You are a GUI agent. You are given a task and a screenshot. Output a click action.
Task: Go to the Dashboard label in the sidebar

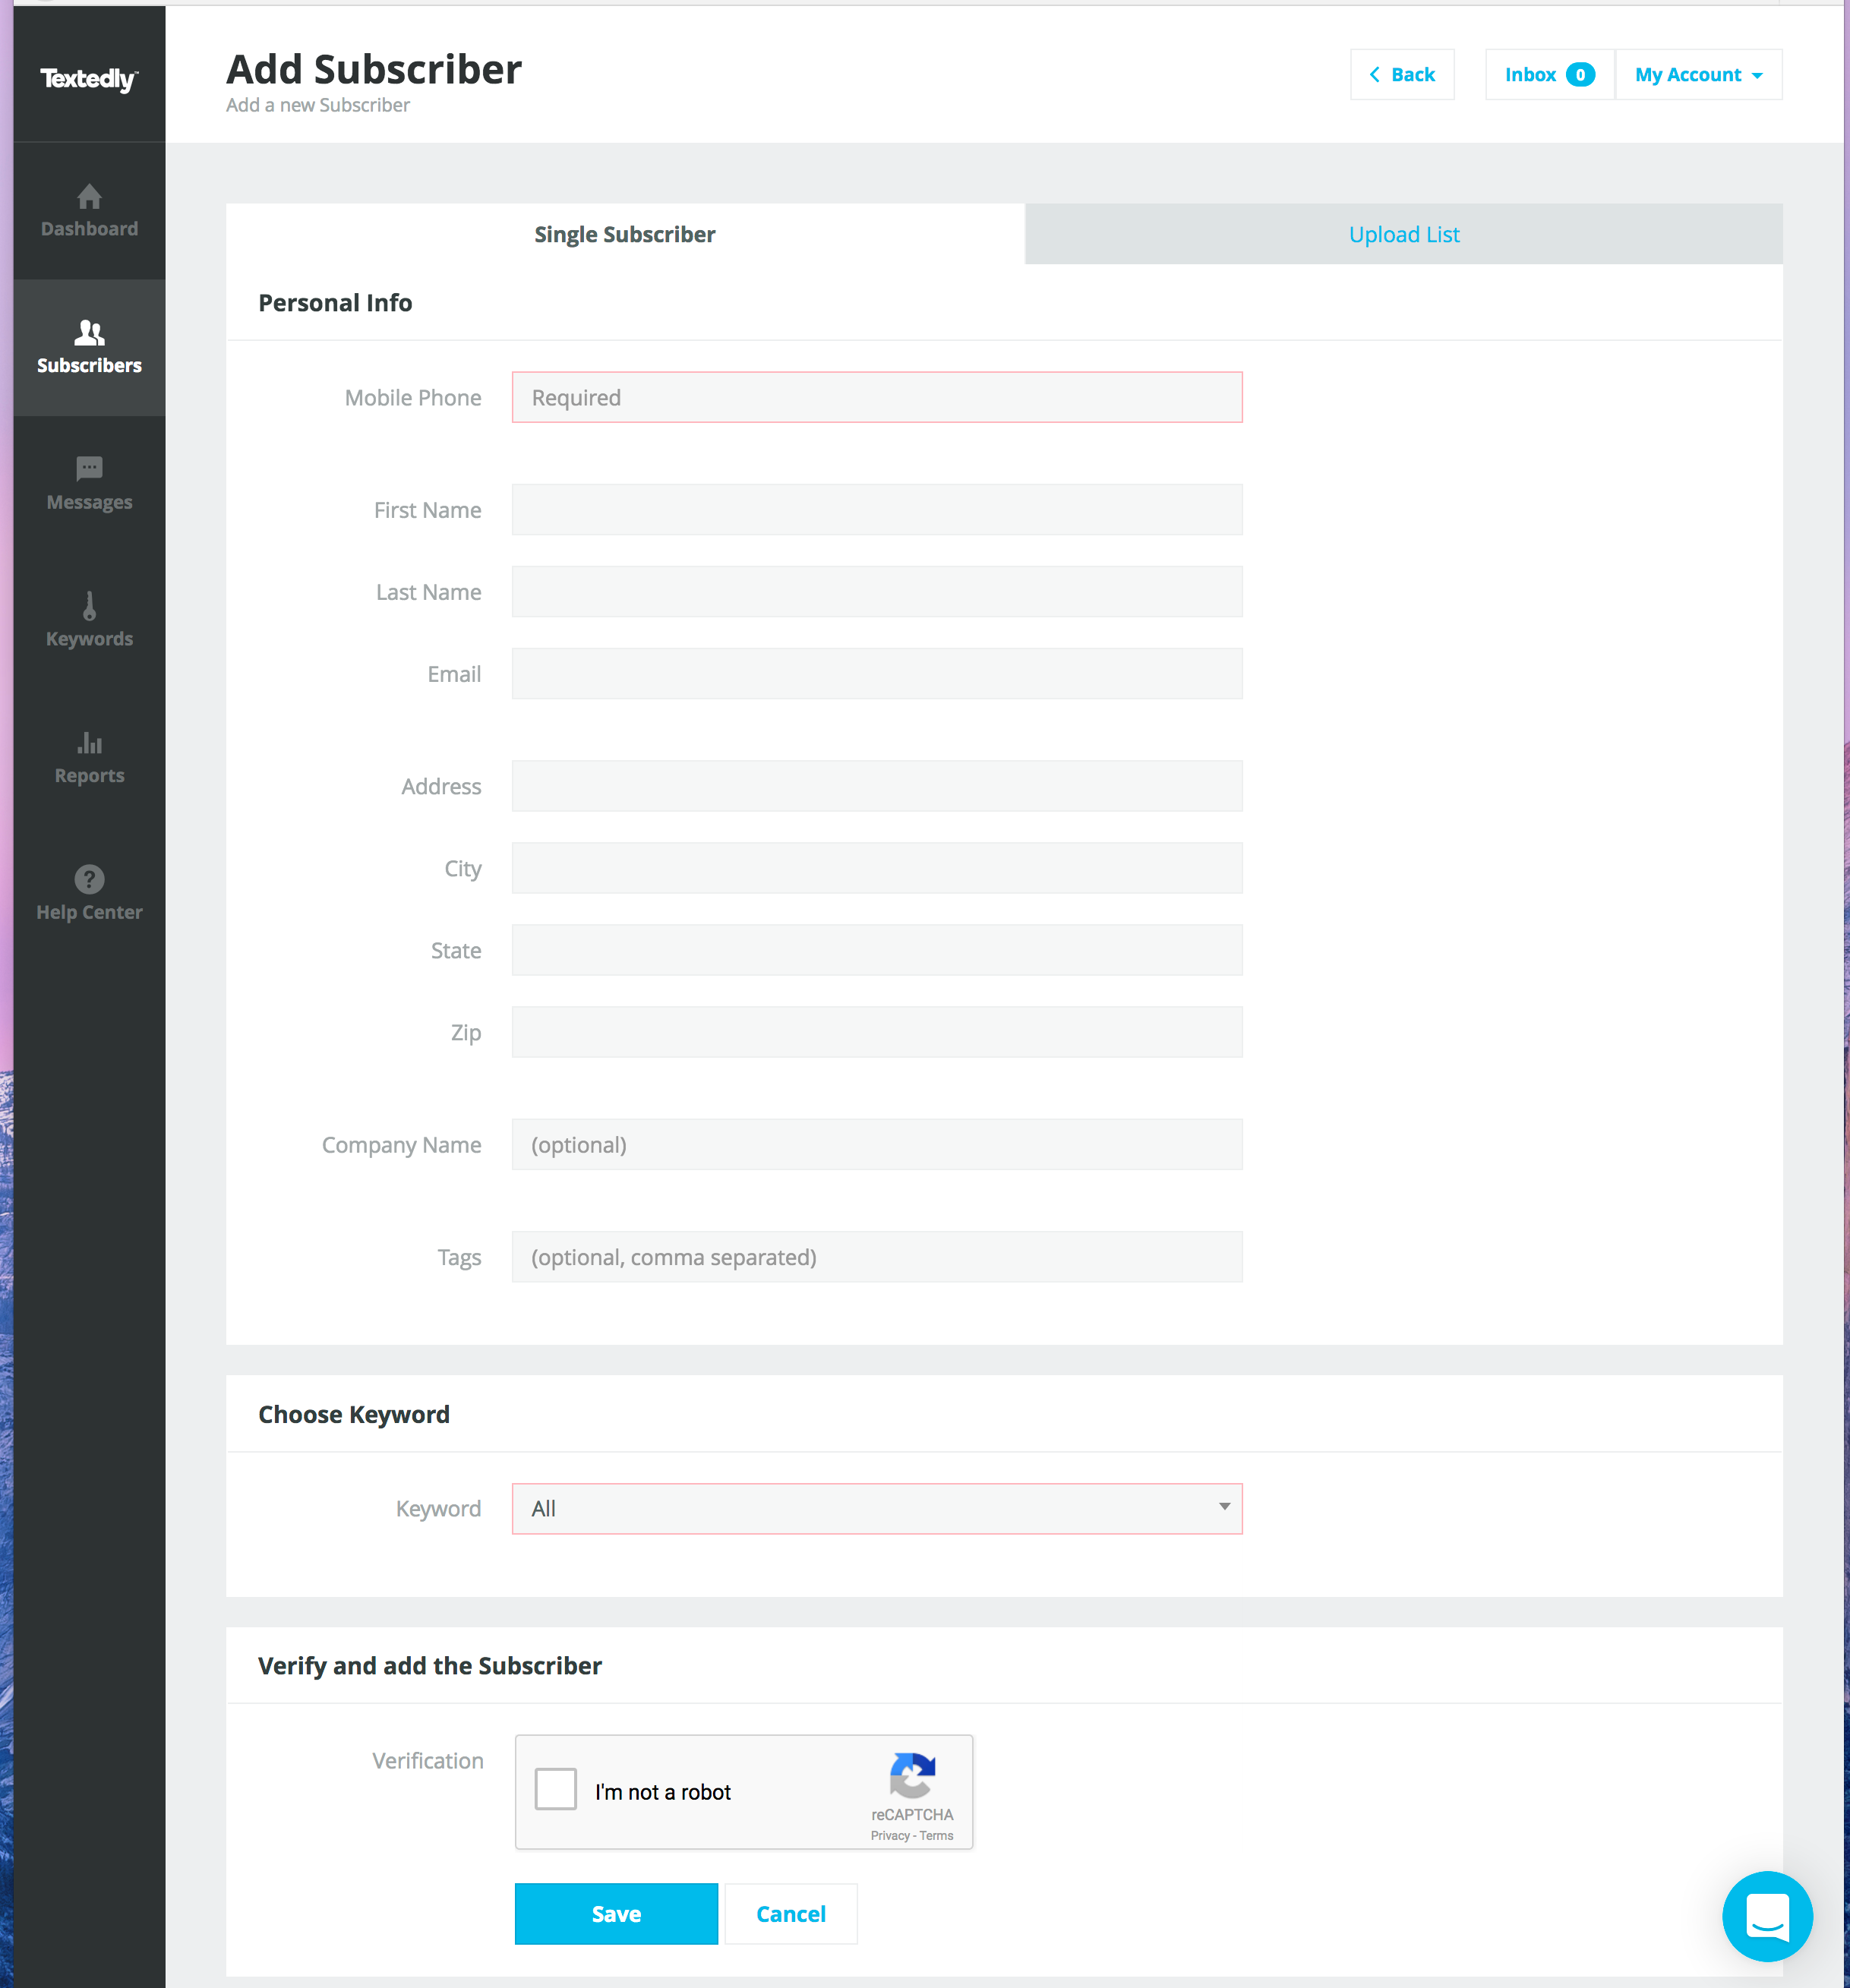(x=89, y=229)
